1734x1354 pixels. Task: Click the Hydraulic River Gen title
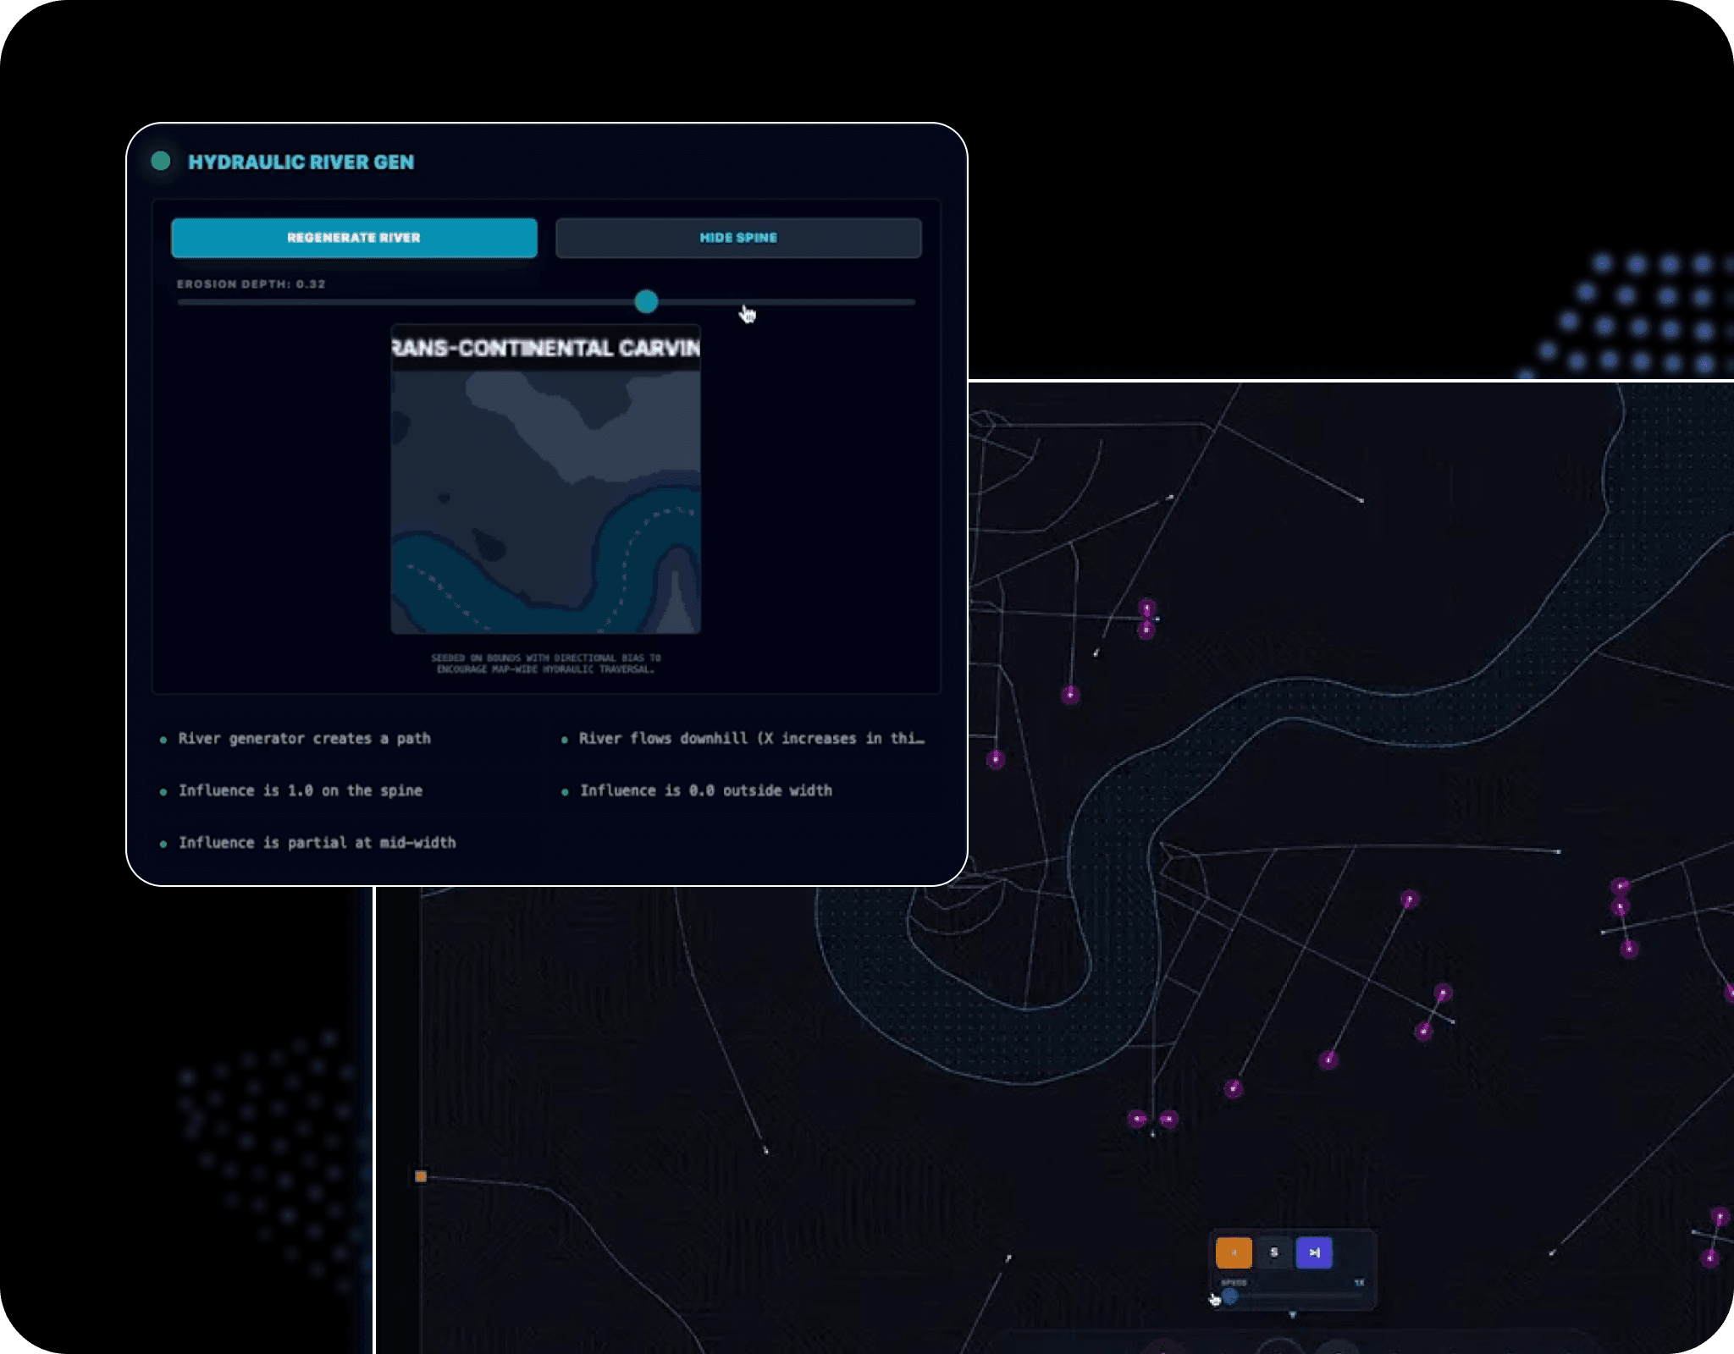click(301, 162)
